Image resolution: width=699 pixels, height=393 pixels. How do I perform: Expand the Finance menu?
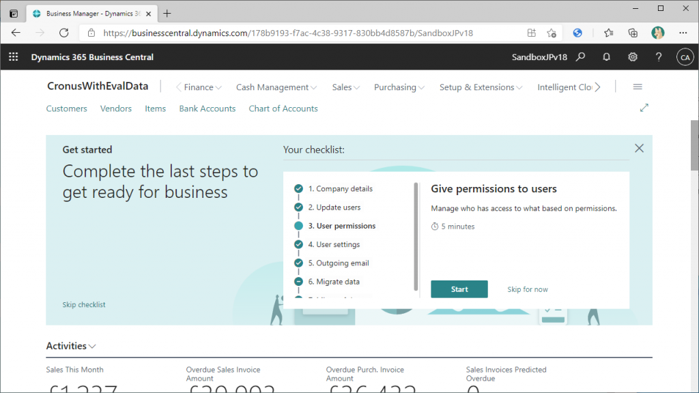[x=203, y=87]
